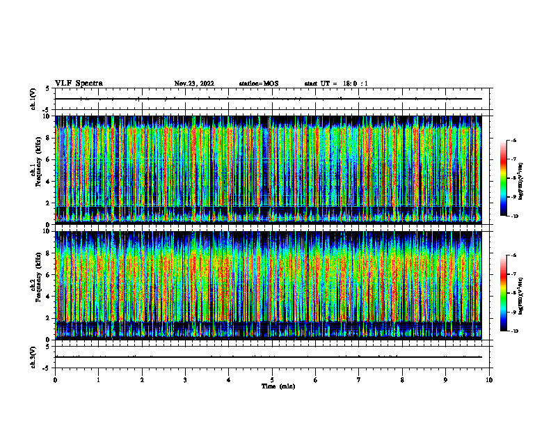551x426 pixels.
Task: Click time axis tick label "8"
Action: coord(402,380)
